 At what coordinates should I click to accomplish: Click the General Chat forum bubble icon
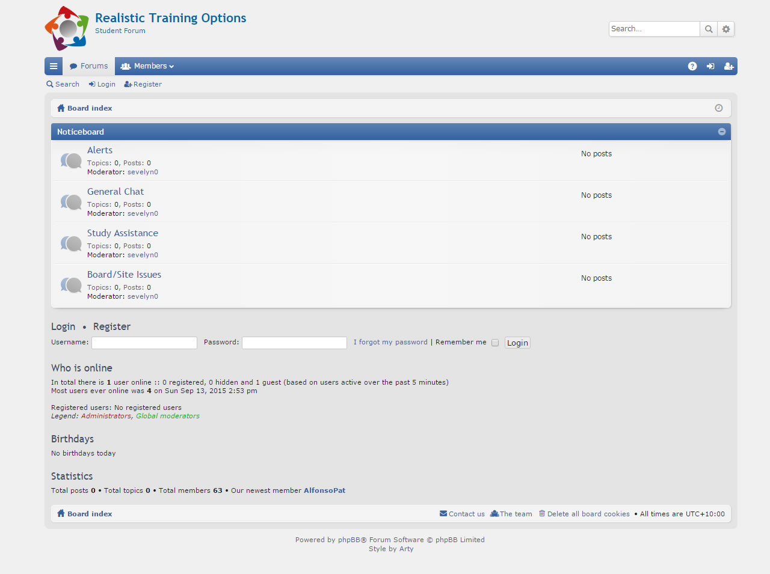pos(71,202)
